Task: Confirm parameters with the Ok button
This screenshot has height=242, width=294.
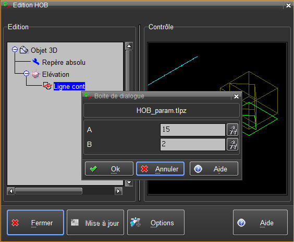Action: pyautogui.click(x=109, y=169)
